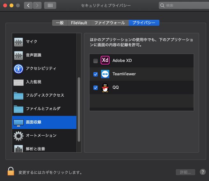Go forward with the right chevron button
This screenshot has width=209, height=181.
pyautogui.click(x=37, y=5)
